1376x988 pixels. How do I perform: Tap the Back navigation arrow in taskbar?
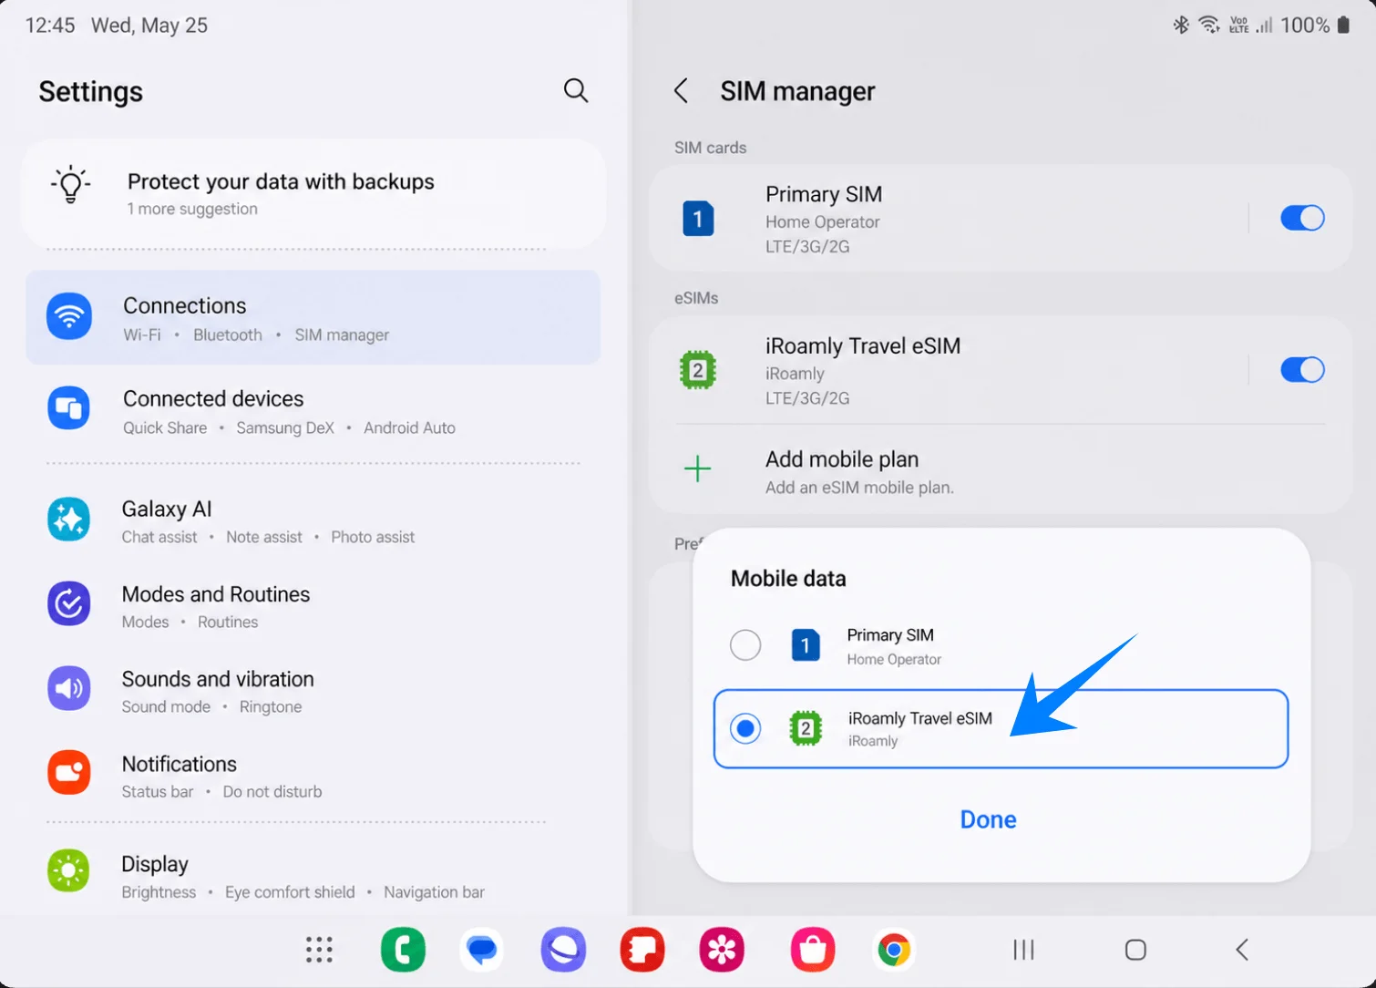coord(1242,950)
